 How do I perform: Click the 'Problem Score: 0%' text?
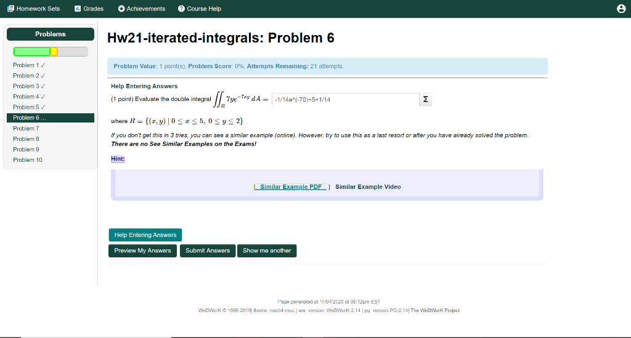pyautogui.click(x=216, y=66)
